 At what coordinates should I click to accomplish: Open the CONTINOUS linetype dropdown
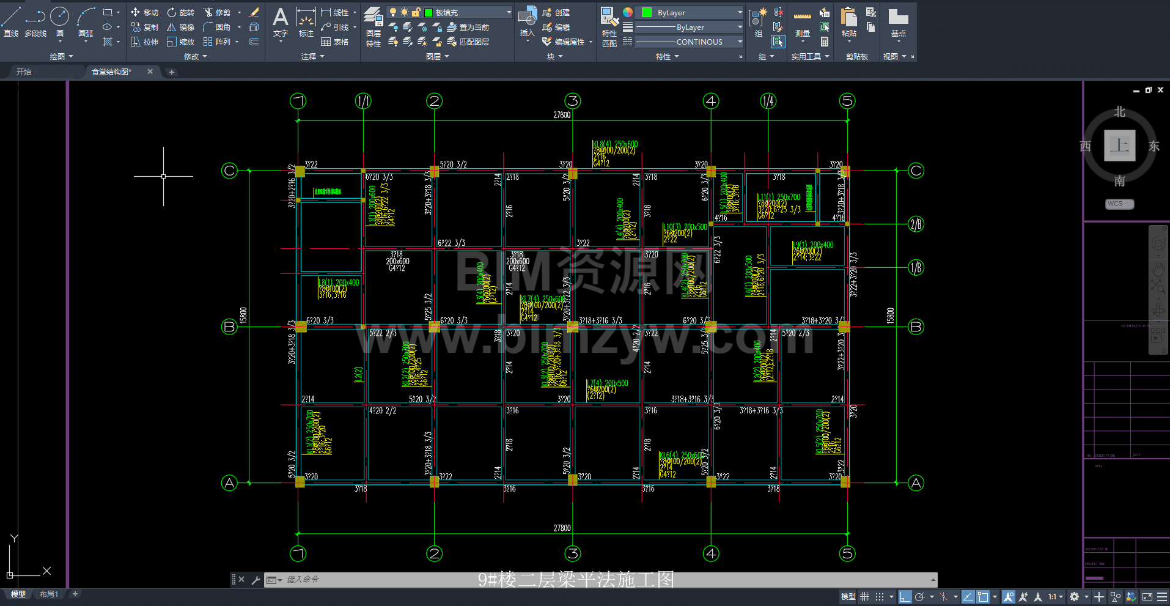point(740,42)
